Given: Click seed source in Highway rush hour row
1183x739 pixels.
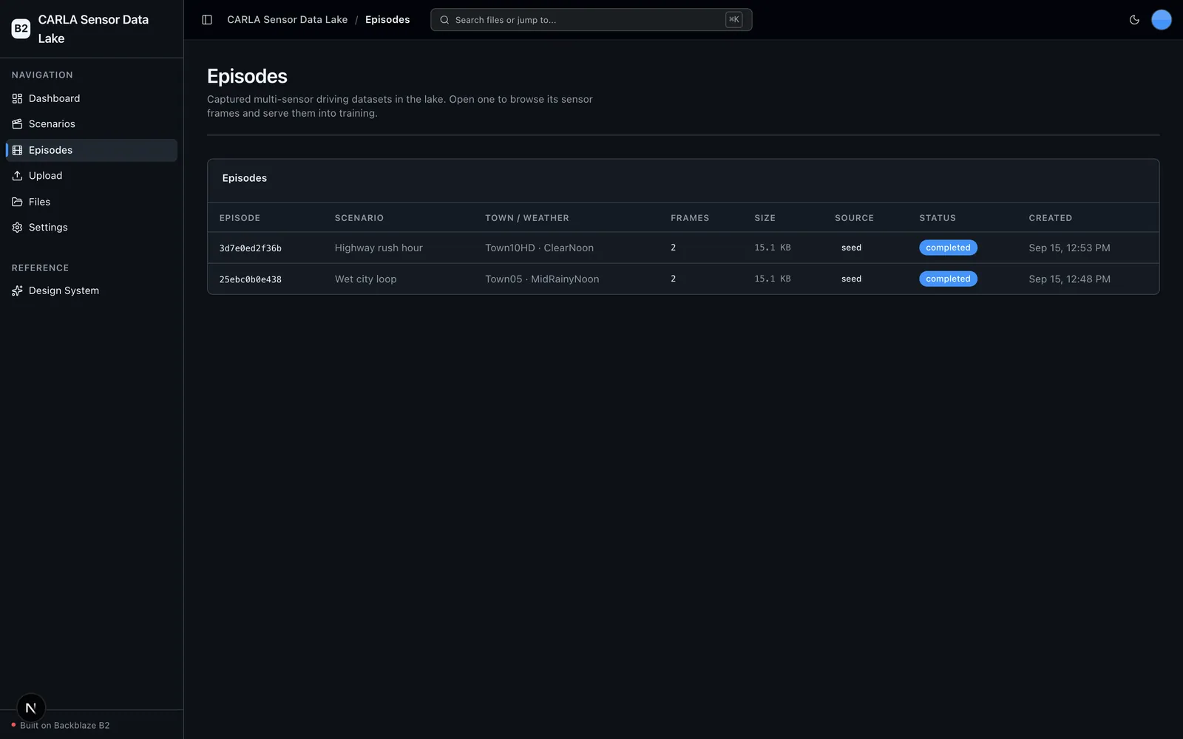Looking at the screenshot, I should (x=851, y=248).
